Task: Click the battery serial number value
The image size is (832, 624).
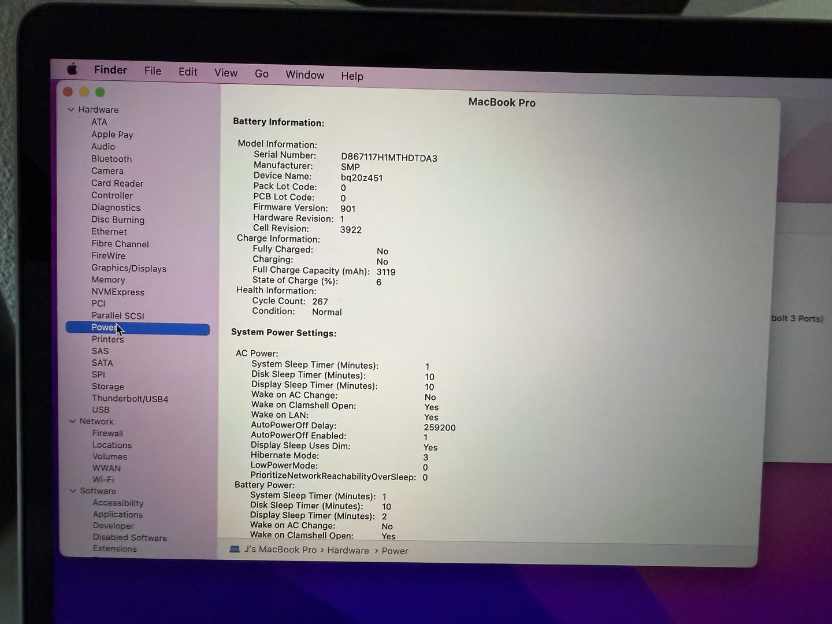Action: point(389,158)
